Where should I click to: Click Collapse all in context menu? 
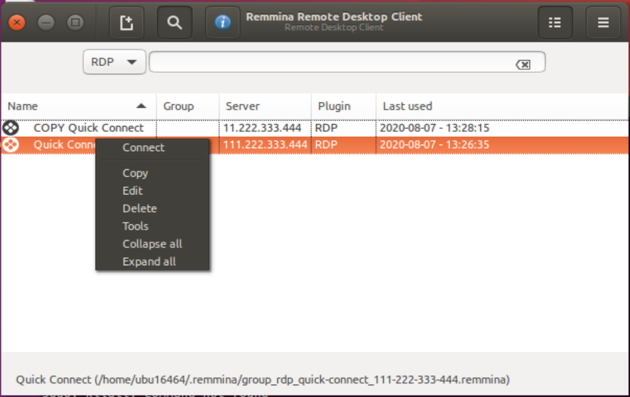coord(152,244)
